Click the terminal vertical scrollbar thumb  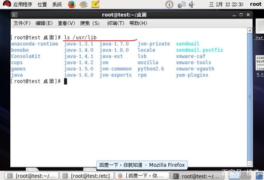(x=250, y=97)
